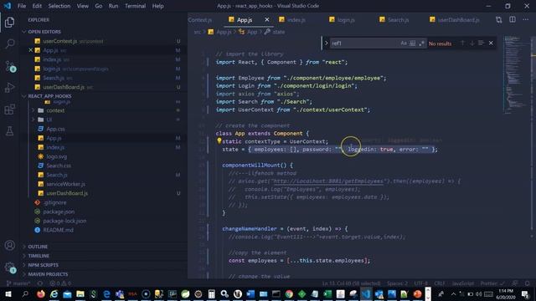Click the Open Changes icon in editor toolbar

coord(499,20)
